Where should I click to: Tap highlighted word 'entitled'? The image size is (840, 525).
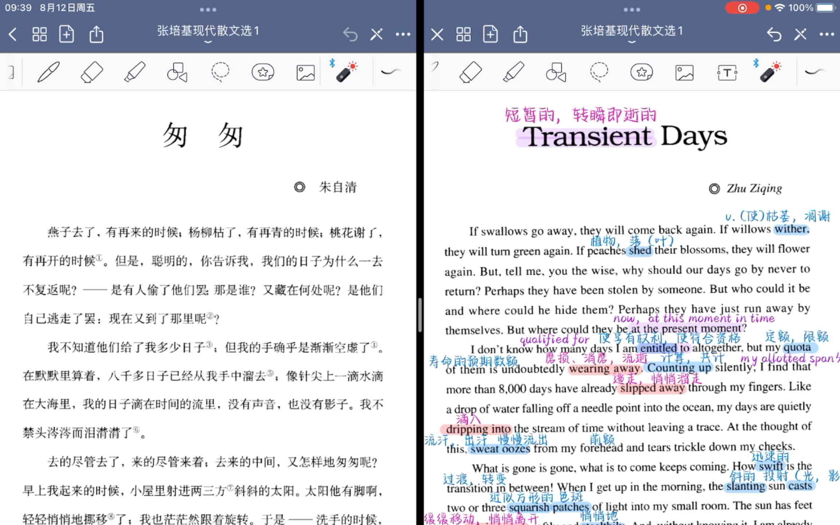tap(658, 348)
